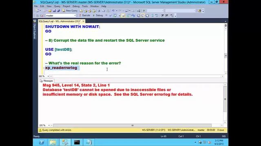Click the Paste icon in toolbar
The width and height of the screenshot is (261, 146).
coord(108,11)
